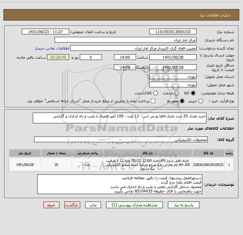The image size is (243, 235).
Task: Click the جزئیات اطلاعات نیاز header title
Action: pyautogui.click(x=215, y=15)
